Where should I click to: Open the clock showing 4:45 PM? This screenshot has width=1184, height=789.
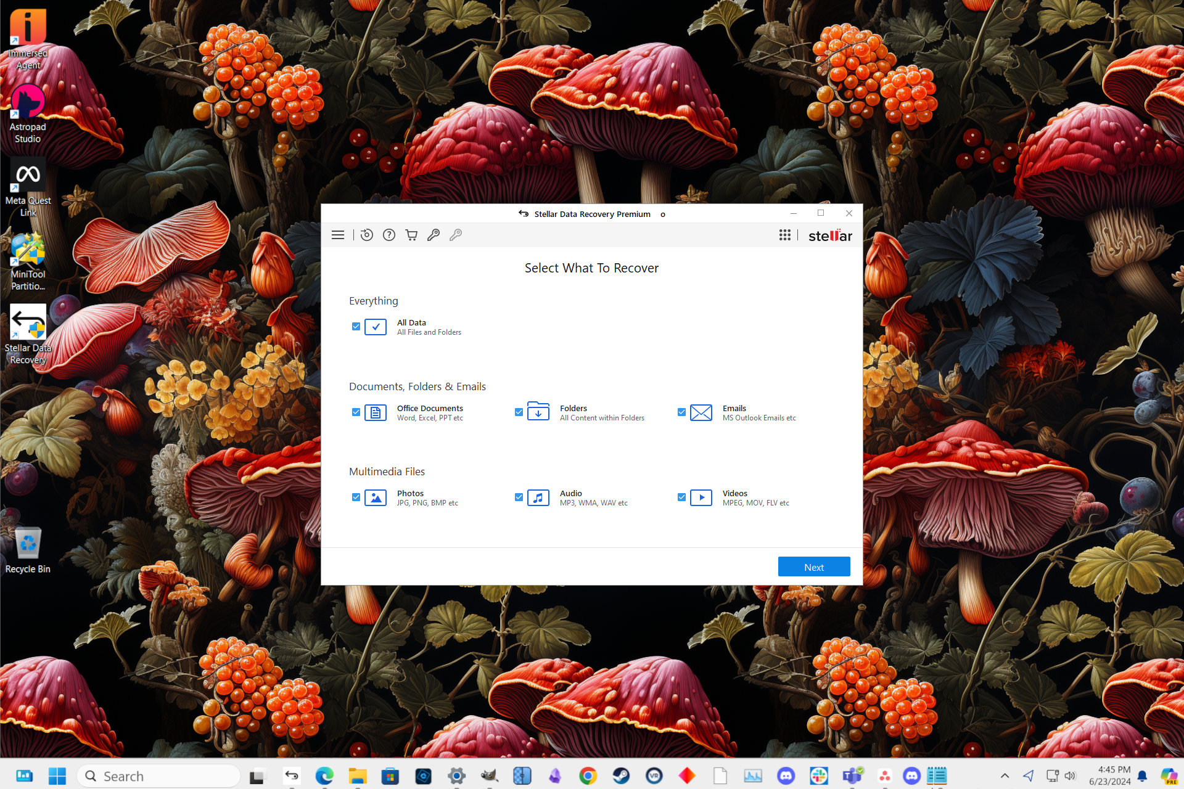pos(1110,775)
